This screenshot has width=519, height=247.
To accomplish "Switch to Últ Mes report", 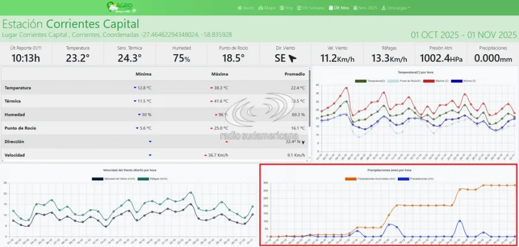I will (339, 8).
